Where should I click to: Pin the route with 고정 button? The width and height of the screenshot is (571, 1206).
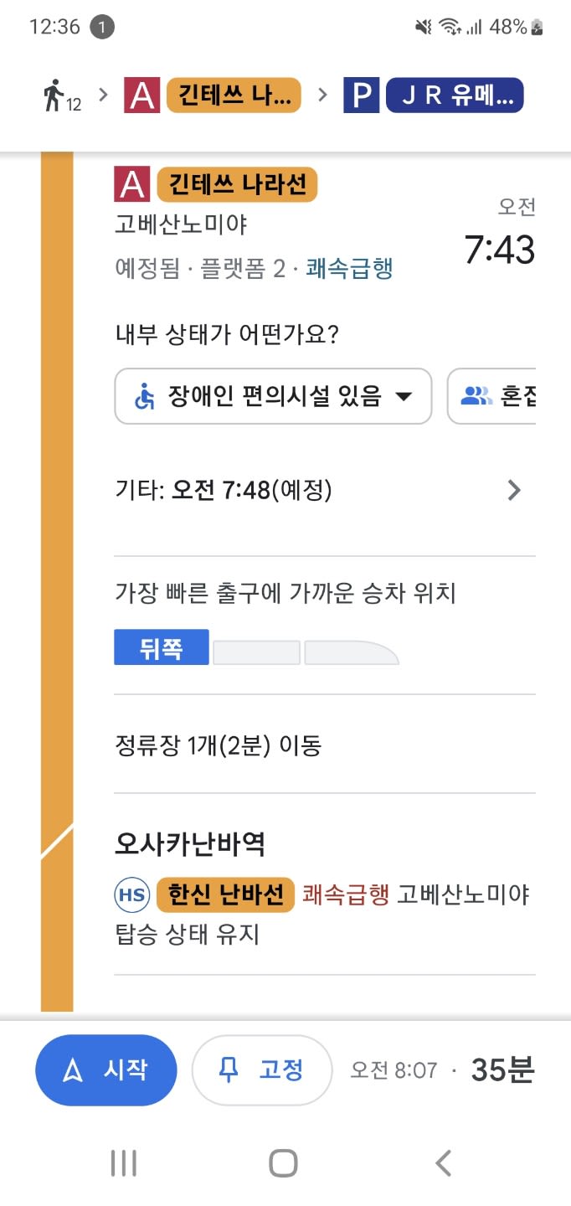(262, 1070)
